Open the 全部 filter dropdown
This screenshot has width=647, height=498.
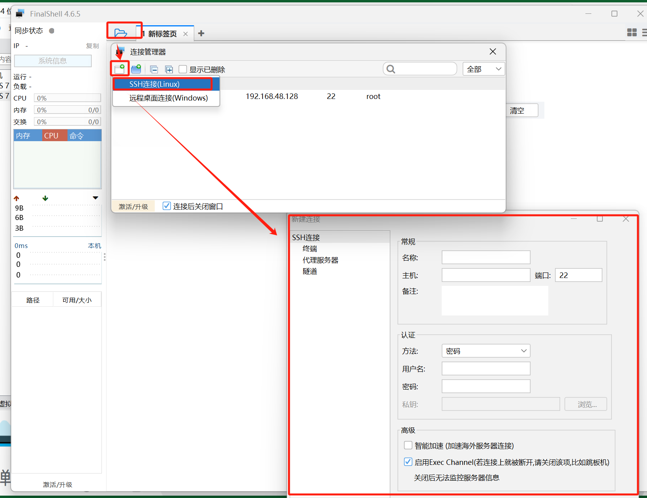point(484,69)
